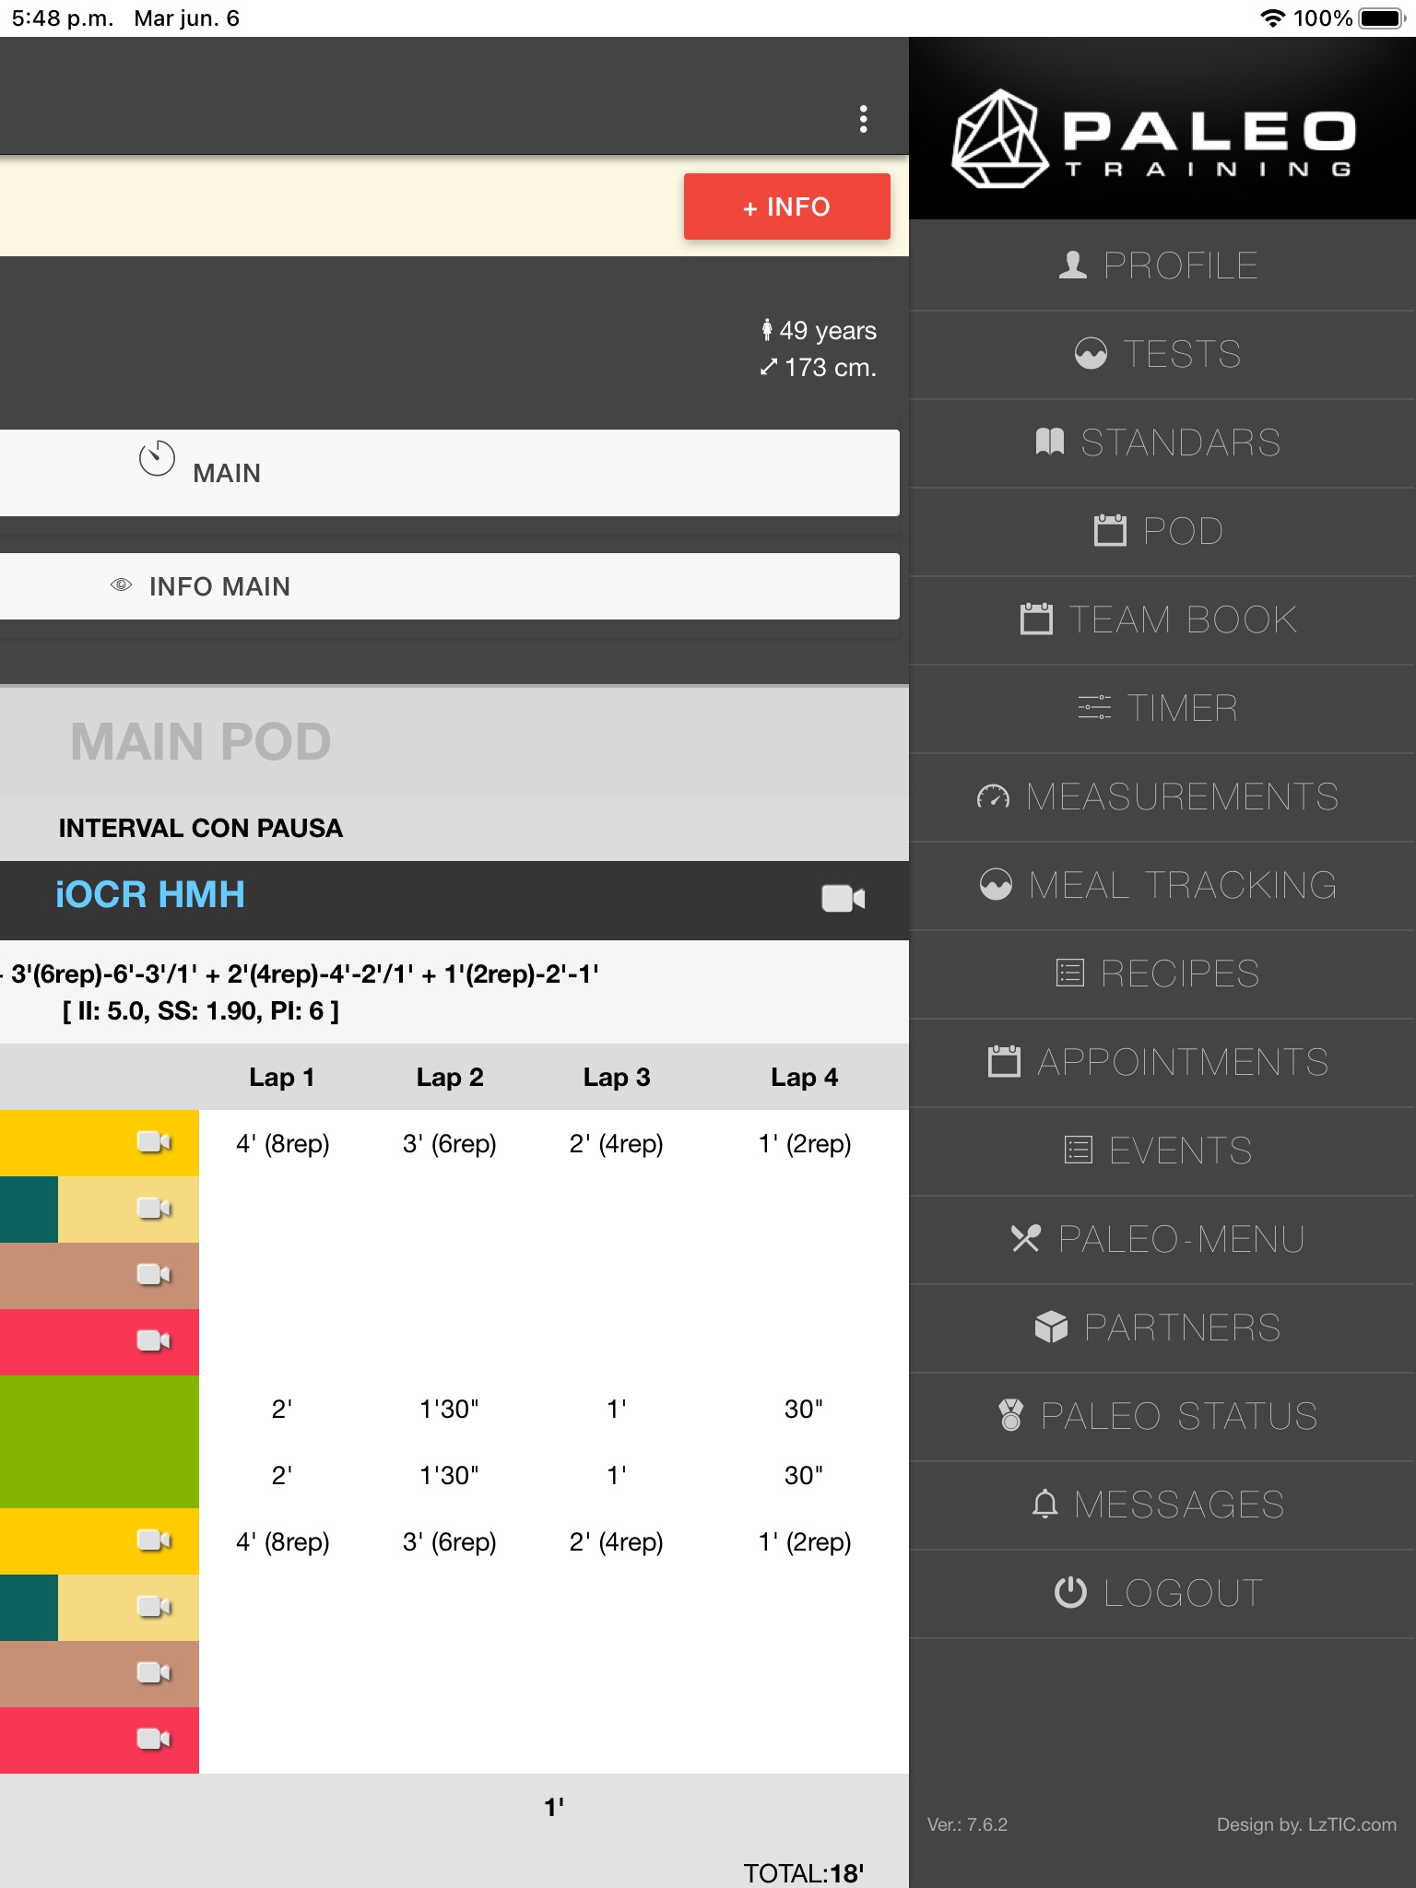Select the second dark teal swatch
1416x1888 pixels.
pyautogui.click(x=29, y=1608)
